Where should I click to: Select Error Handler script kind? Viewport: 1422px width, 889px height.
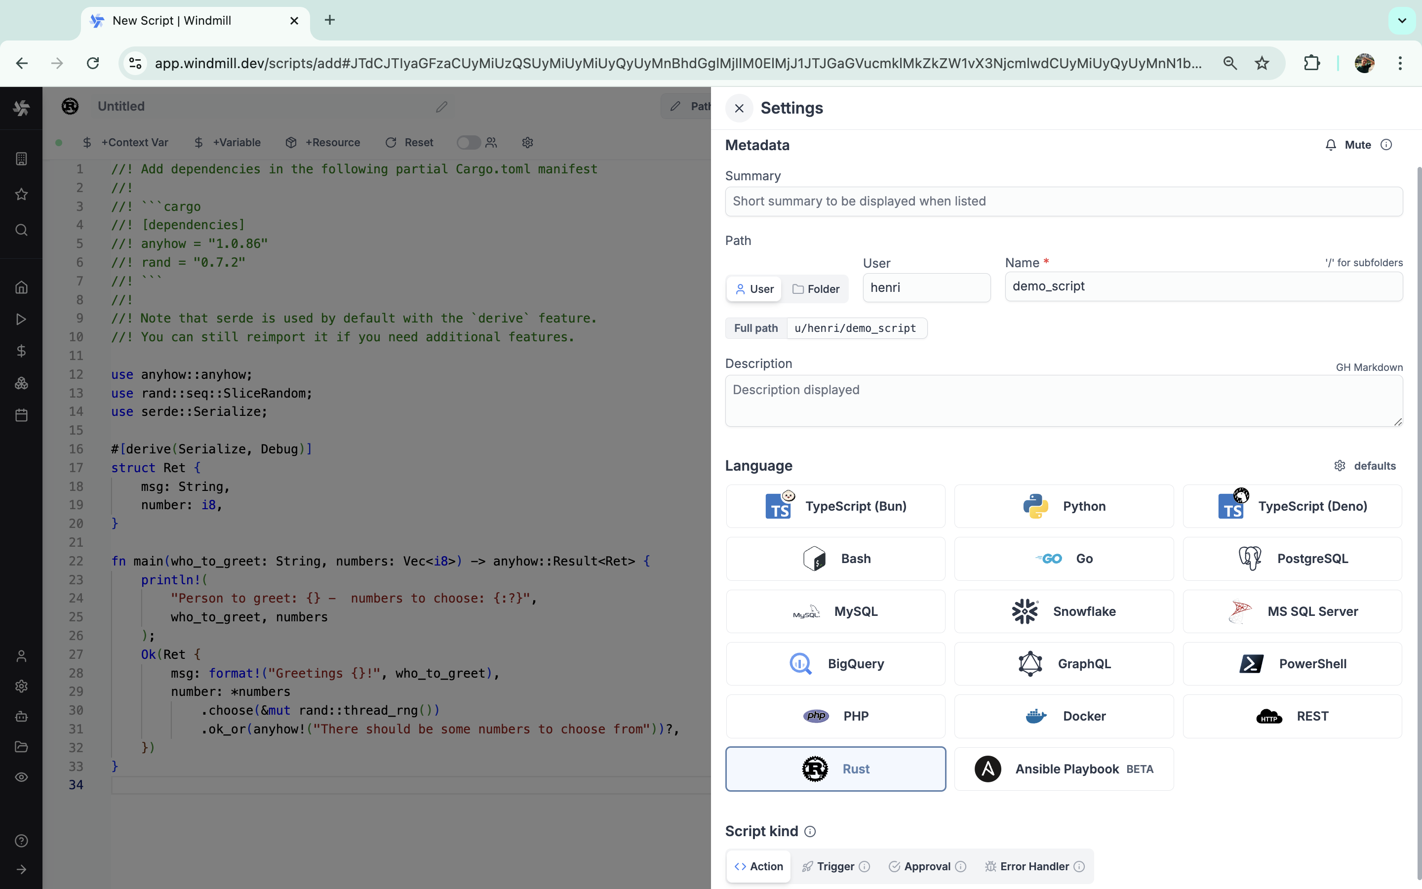click(x=1034, y=866)
